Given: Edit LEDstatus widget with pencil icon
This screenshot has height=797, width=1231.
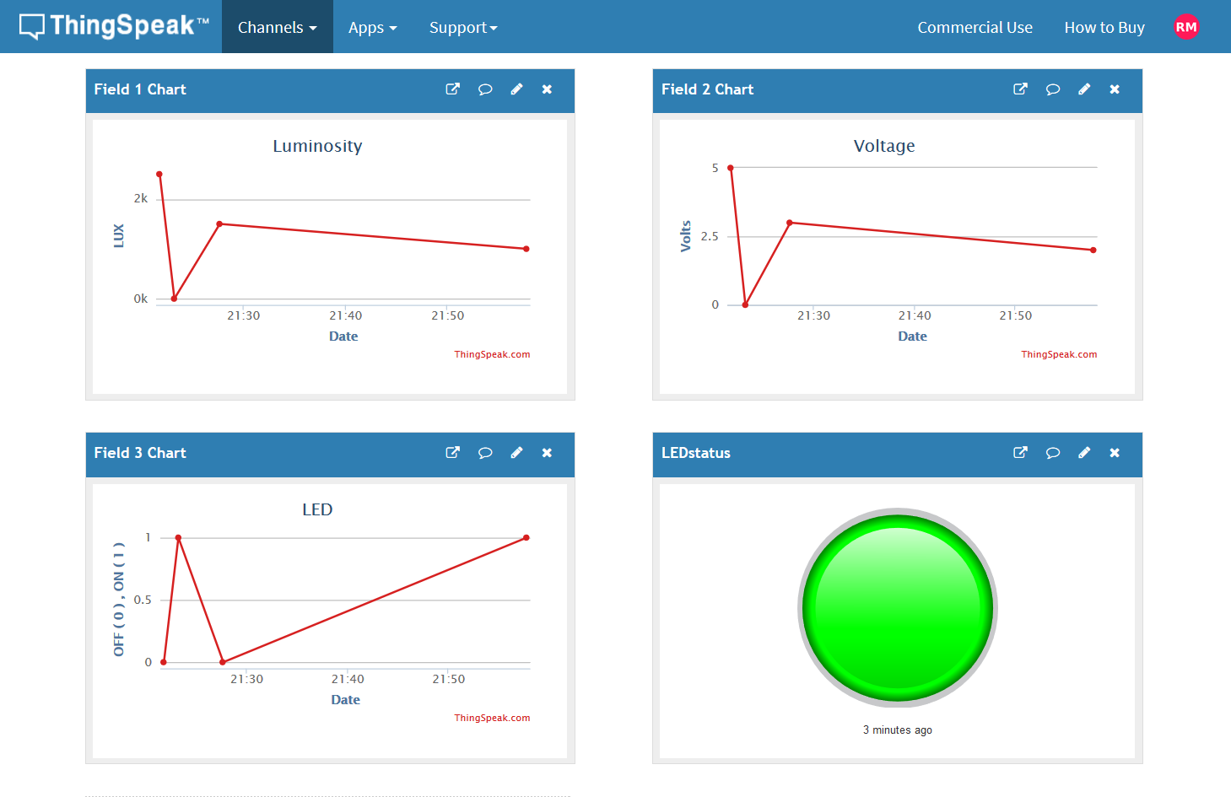Looking at the screenshot, I should [1084, 453].
